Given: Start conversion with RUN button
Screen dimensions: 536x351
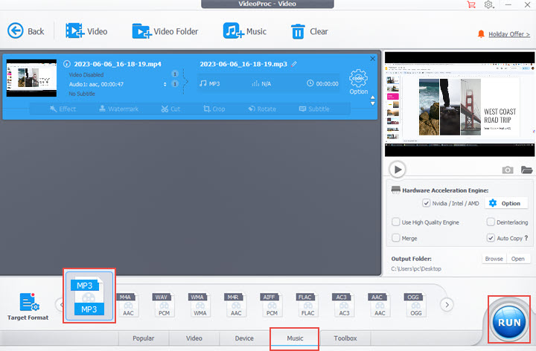Looking at the screenshot, I should pyautogui.click(x=509, y=322).
